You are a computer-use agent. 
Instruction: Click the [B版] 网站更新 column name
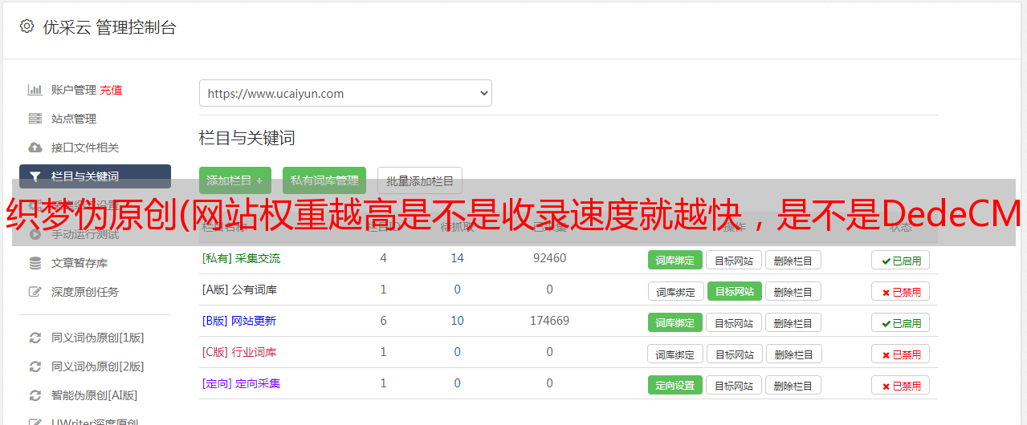click(239, 321)
